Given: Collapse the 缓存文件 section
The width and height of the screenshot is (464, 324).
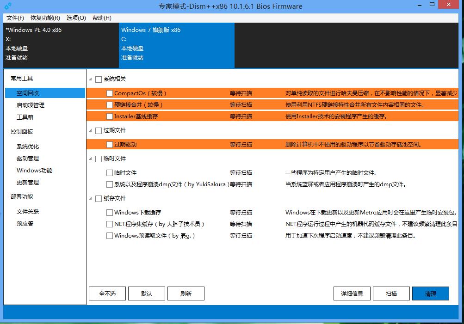Looking at the screenshot, I should 91,198.
